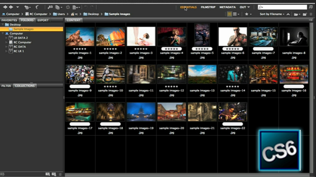Expand the LR DATA 2 drive
This screenshot has width=316, height=177.
coord(6,38)
